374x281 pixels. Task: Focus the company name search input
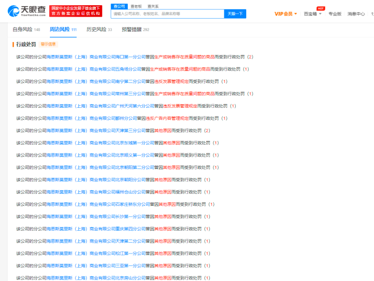pos(167,14)
